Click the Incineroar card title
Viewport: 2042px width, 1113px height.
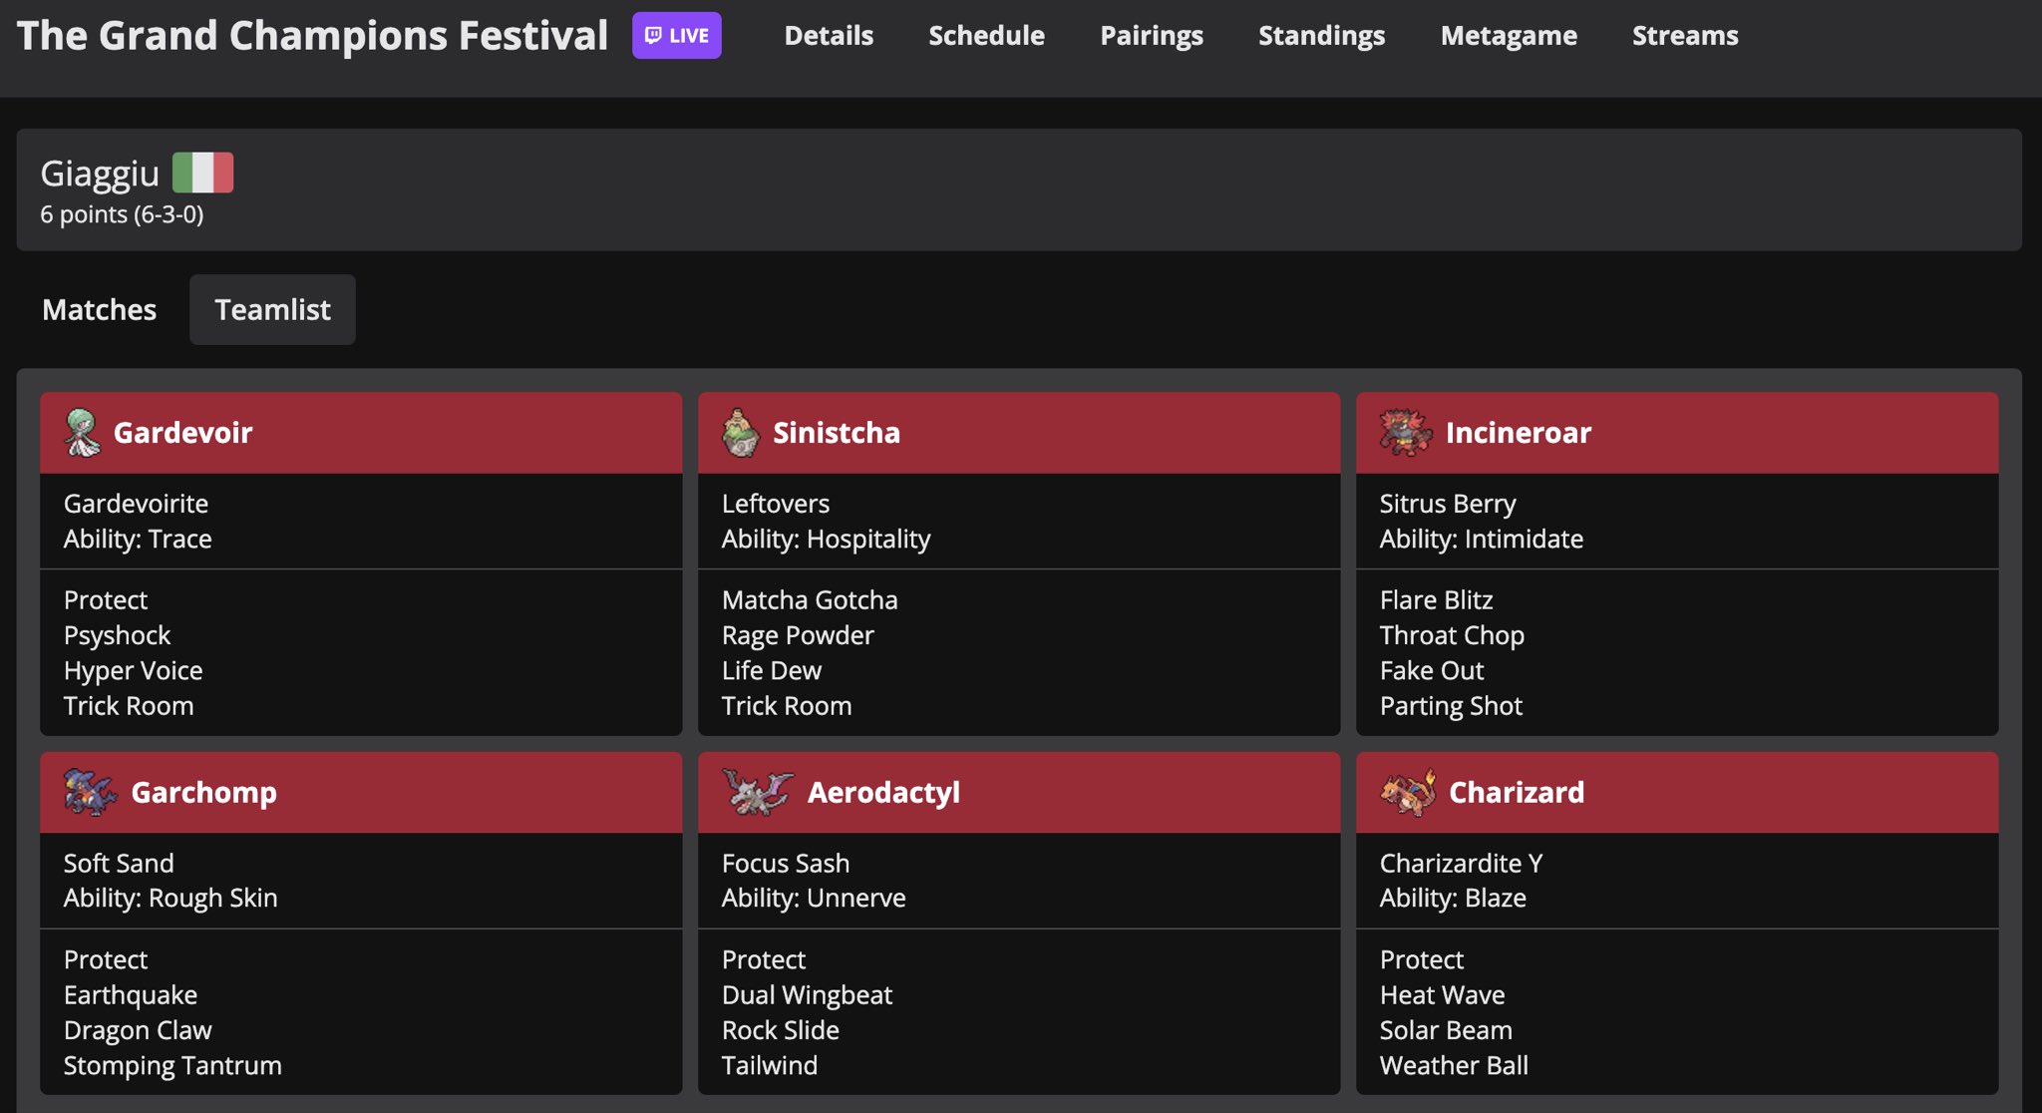tap(1519, 433)
